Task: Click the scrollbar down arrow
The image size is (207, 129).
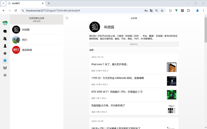Action: (206, 128)
